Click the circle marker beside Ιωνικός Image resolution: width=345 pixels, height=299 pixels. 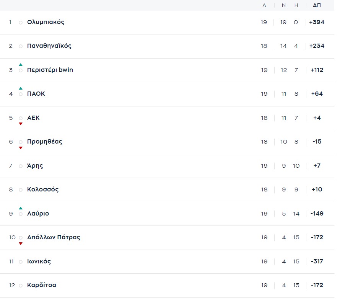pos(21,262)
